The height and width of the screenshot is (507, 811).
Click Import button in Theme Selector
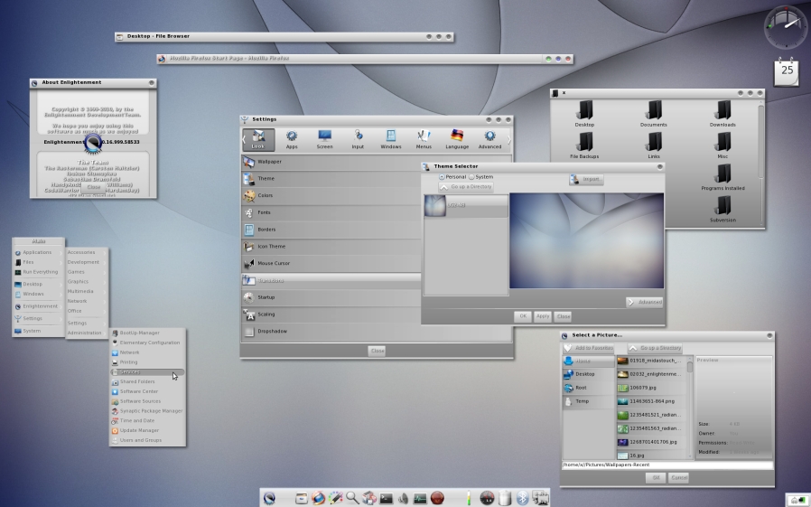pos(586,180)
